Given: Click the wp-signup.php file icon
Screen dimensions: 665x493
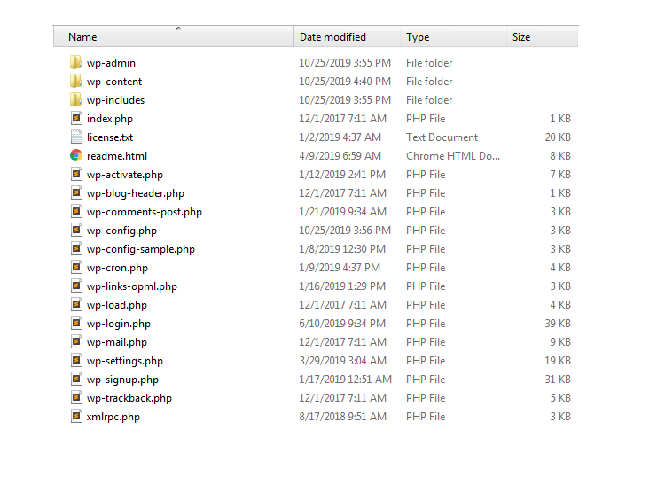Looking at the screenshot, I should pos(76,380).
